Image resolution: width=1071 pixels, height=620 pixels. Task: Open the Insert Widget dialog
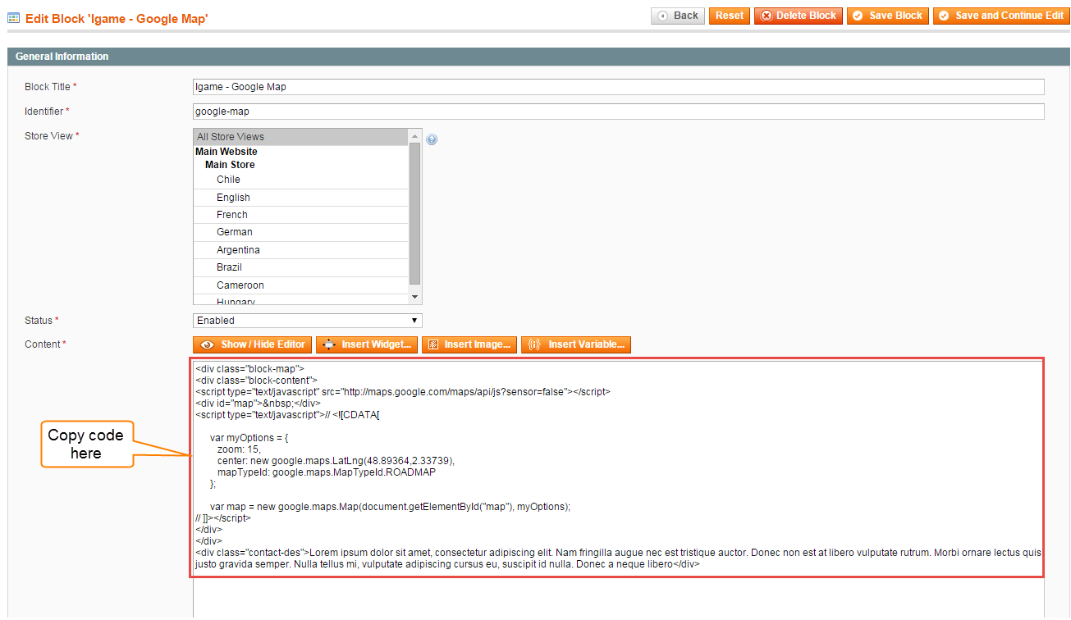coord(367,345)
